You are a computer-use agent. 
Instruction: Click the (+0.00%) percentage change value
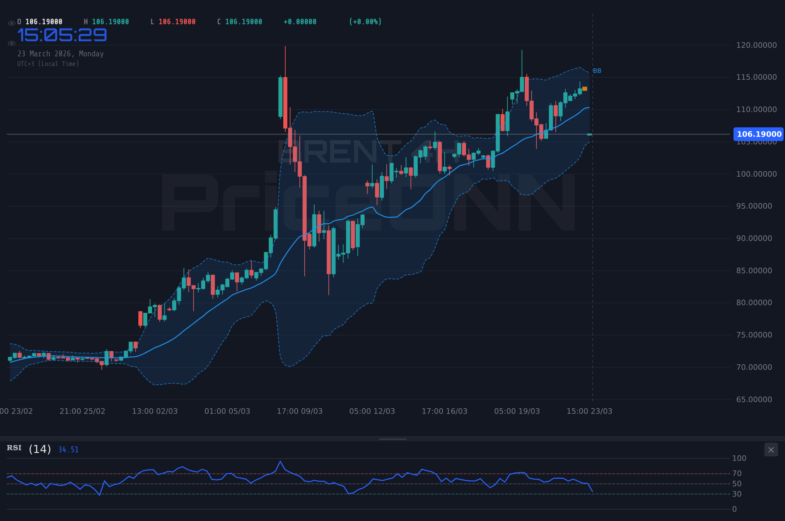(365, 21)
